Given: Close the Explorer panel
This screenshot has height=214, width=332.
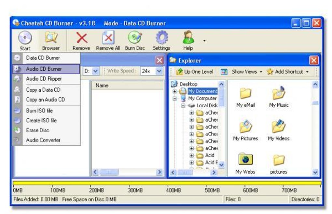Looking at the screenshot, I should tap(313, 60).
